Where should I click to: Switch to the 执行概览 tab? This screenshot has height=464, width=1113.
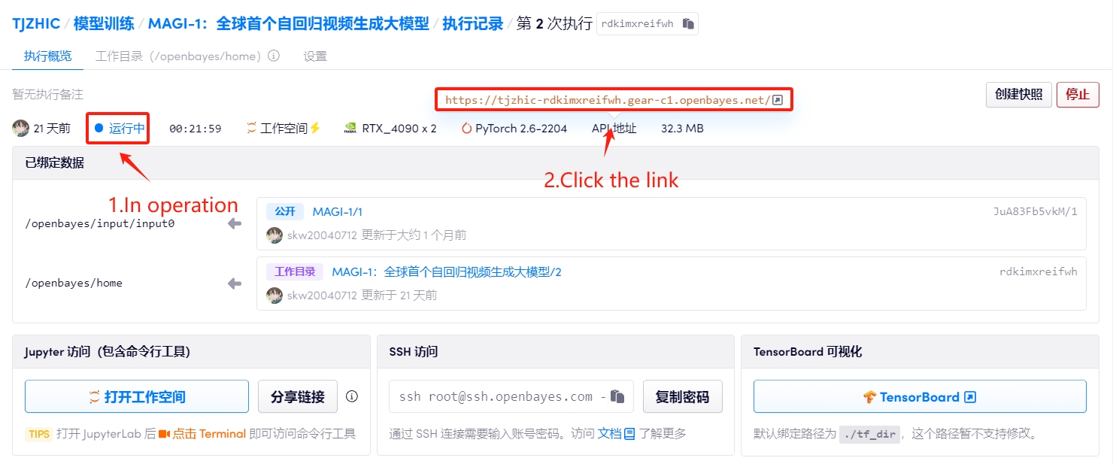pyautogui.click(x=47, y=56)
